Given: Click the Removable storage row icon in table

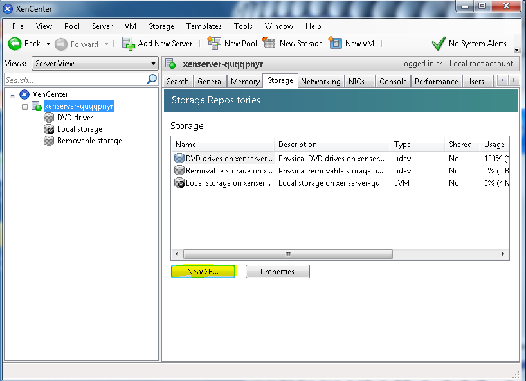Looking at the screenshot, I should (179, 170).
